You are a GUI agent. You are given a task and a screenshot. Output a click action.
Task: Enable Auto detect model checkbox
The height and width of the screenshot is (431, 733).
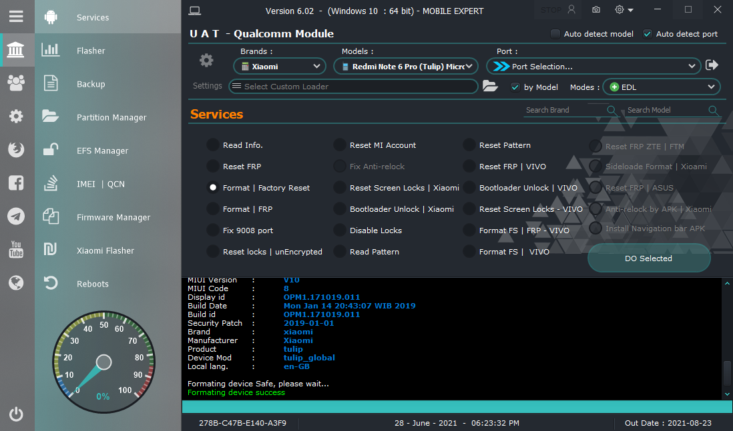(x=555, y=33)
